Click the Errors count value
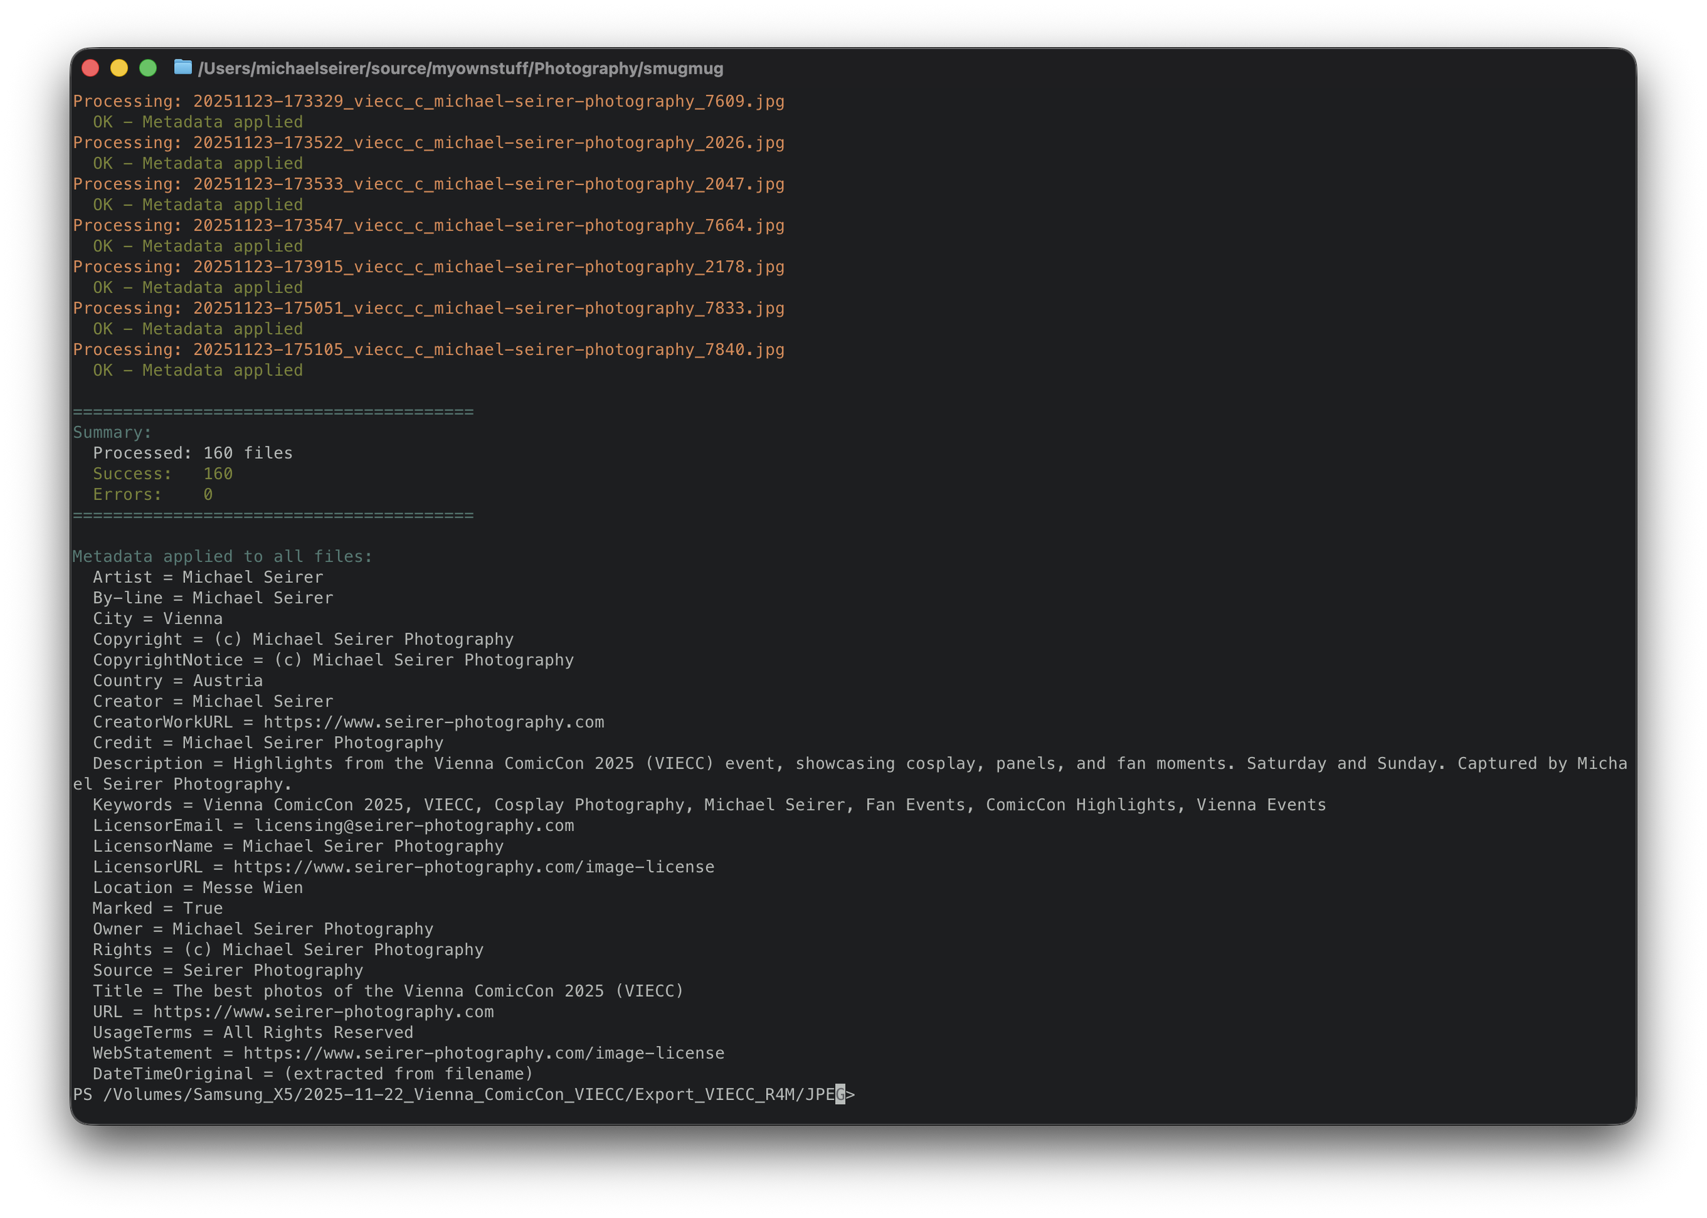The height and width of the screenshot is (1218, 1707). (x=208, y=494)
